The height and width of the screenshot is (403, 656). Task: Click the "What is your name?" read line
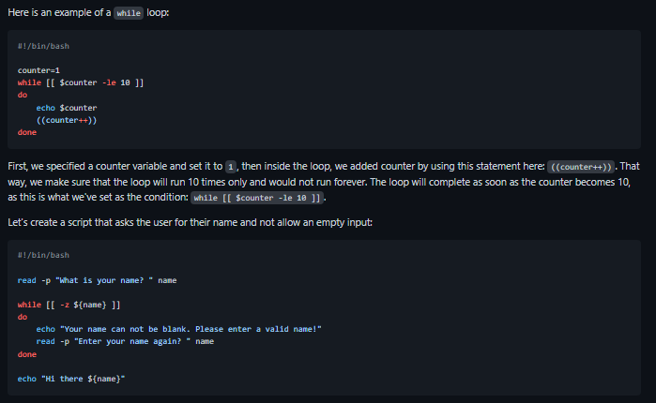pos(97,279)
